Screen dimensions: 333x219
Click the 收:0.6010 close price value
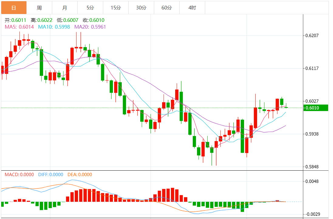(x=93, y=20)
